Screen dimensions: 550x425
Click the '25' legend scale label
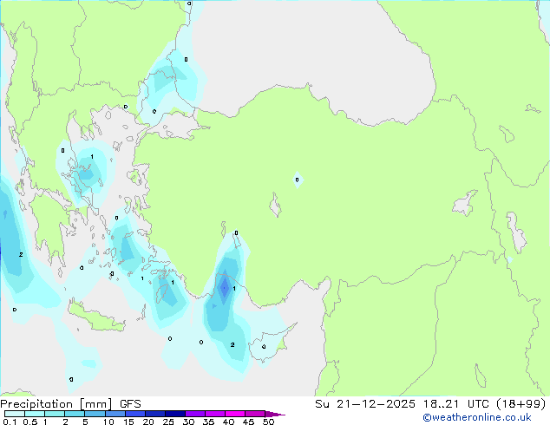pyautogui.click(x=168, y=422)
